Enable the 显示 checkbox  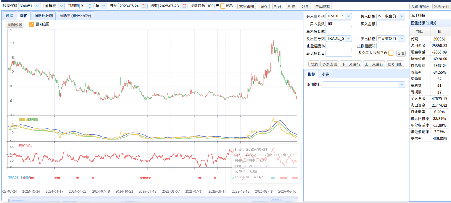223,6
